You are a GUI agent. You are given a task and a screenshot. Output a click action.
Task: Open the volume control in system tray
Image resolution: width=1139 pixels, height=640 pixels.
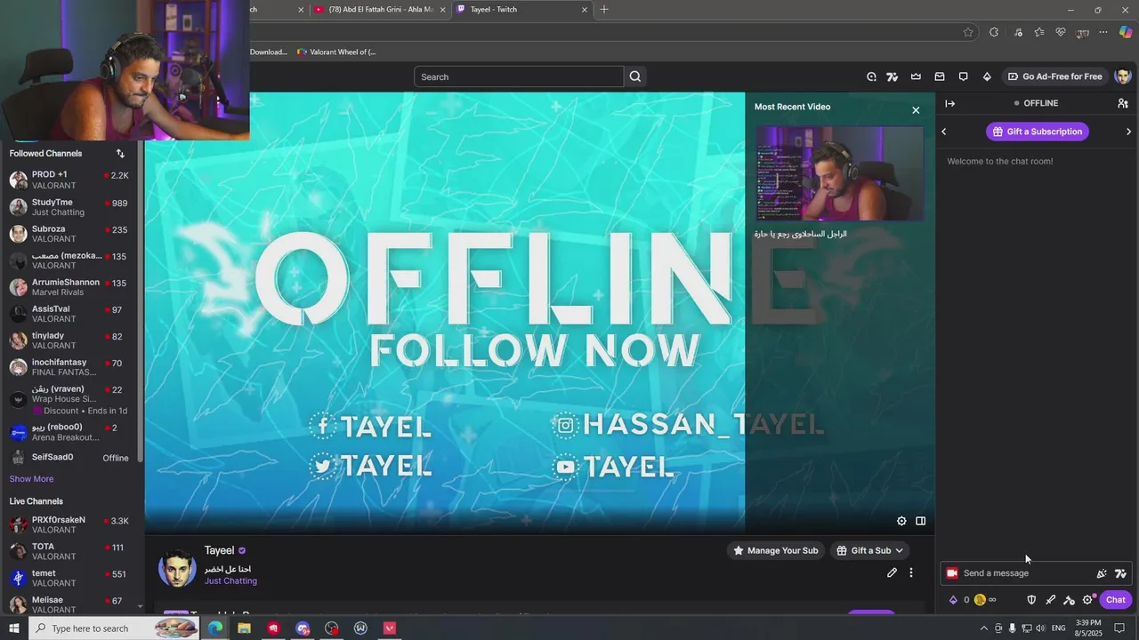tap(1040, 628)
